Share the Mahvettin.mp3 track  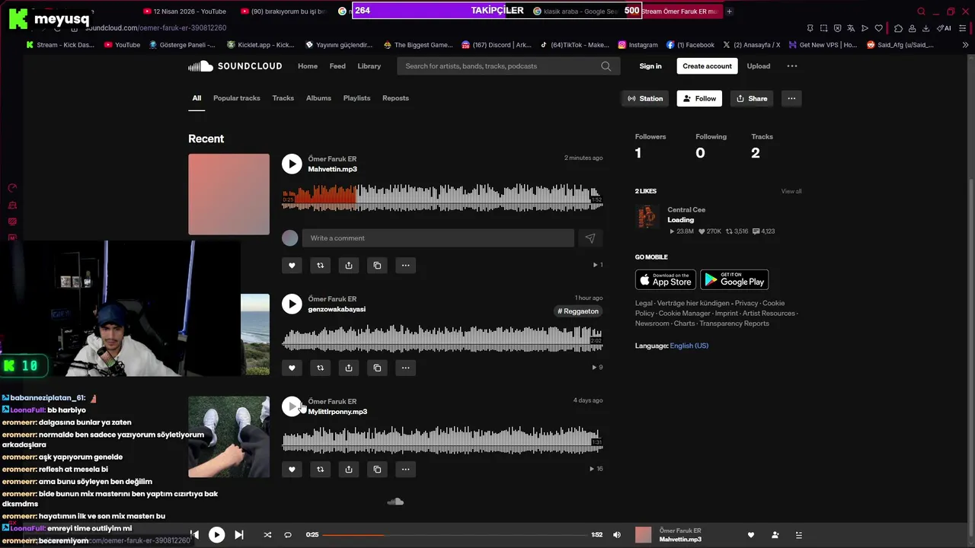(x=349, y=265)
